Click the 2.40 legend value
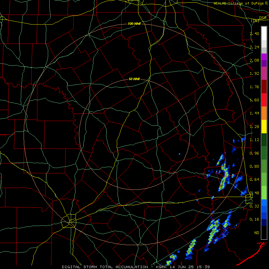This screenshot has width=269, height=269. 254,33
